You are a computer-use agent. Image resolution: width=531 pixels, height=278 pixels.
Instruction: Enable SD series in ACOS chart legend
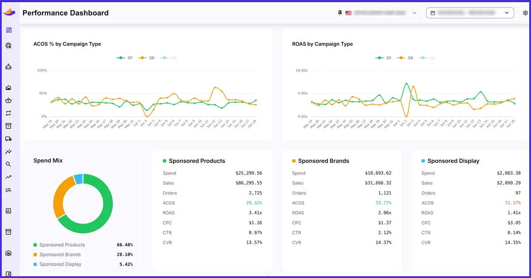click(168, 58)
